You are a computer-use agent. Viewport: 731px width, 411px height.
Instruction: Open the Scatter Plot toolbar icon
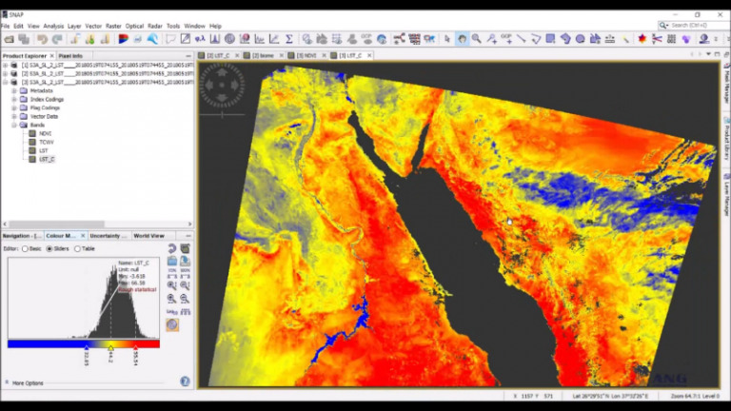click(x=274, y=39)
